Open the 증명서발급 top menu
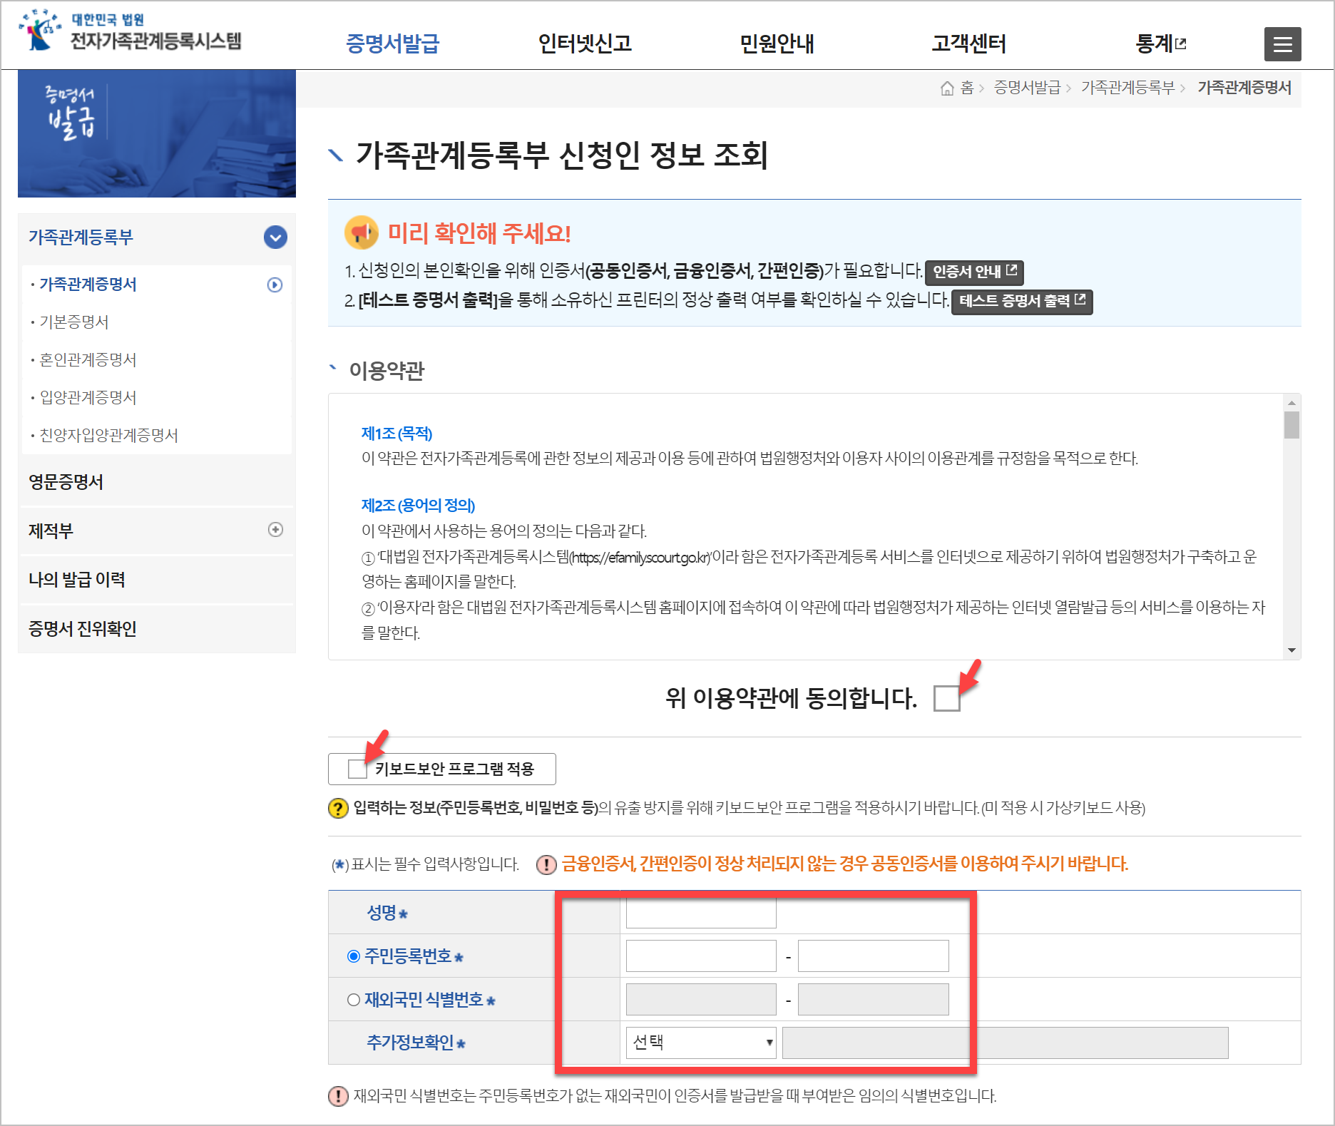The width and height of the screenshot is (1335, 1126). [x=392, y=44]
